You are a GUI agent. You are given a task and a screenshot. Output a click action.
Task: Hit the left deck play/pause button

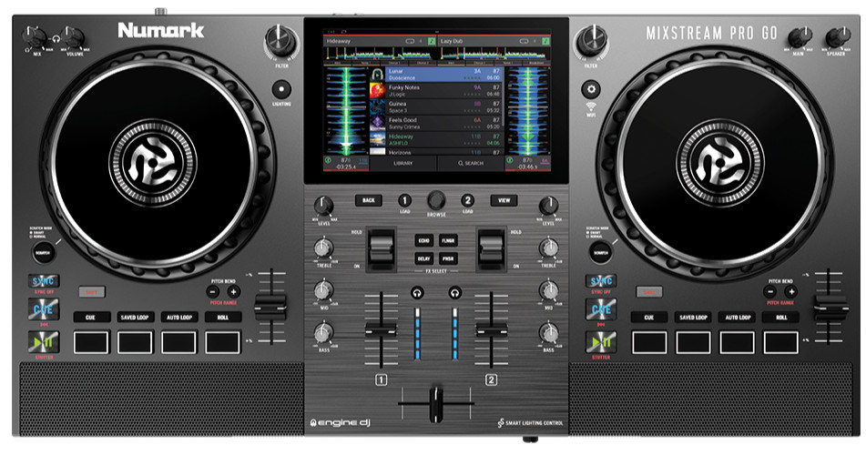coord(44,342)
